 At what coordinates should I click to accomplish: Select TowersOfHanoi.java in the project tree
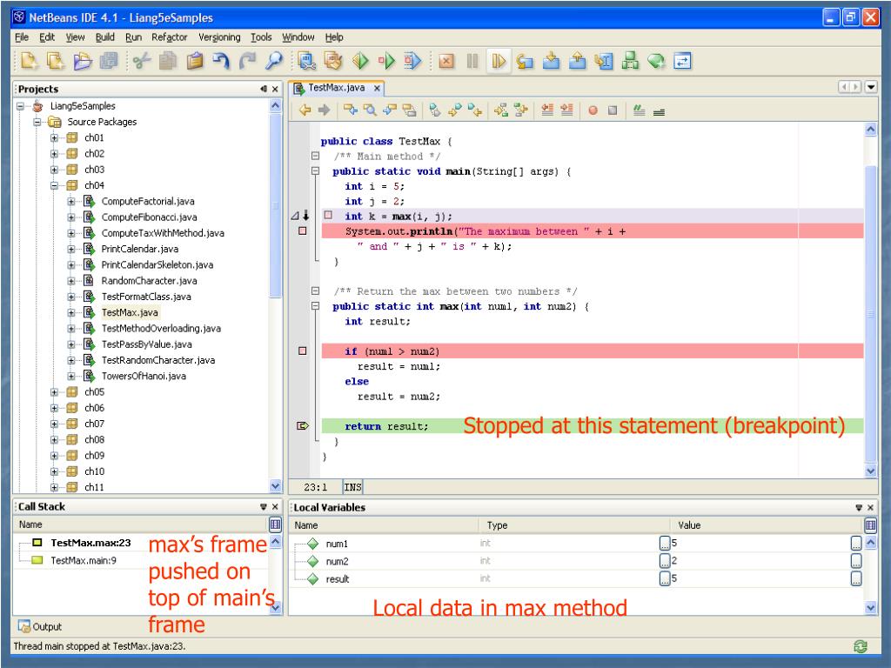pyautogui.click(x=144, y=376)
